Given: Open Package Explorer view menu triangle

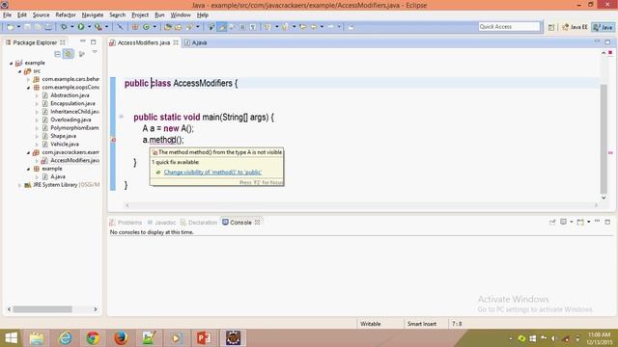Looking at the screenshot, I should pyautogui.click(x=95, y=52).
